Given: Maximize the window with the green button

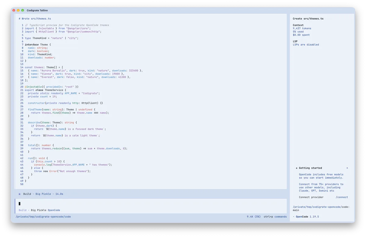Looking at the screenshot, I should coord(23,10).
